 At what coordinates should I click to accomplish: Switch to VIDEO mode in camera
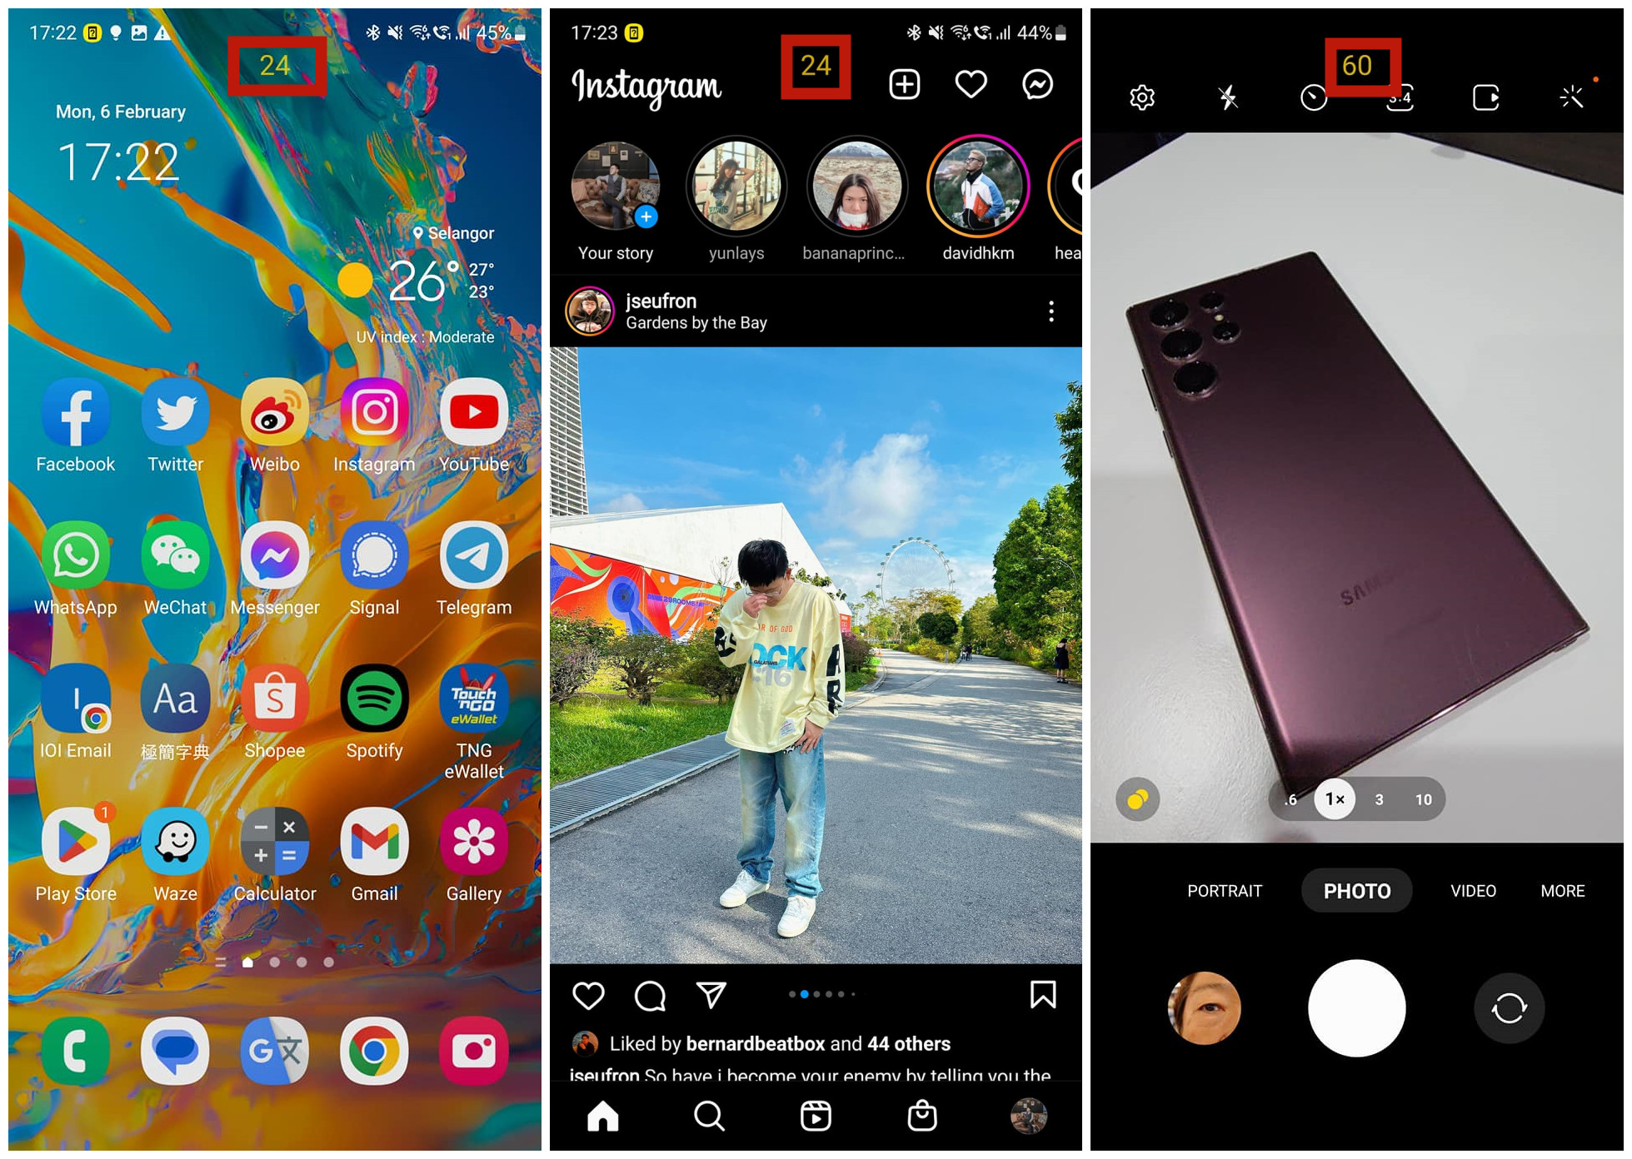coord(1470,893)
